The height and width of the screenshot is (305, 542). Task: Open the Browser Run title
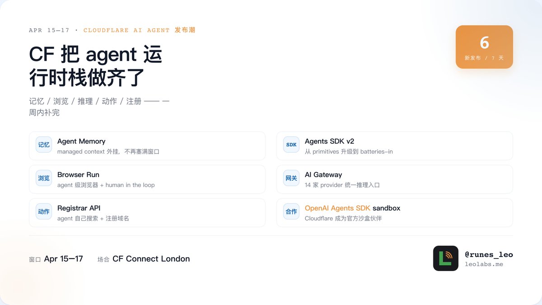point(78,175)
